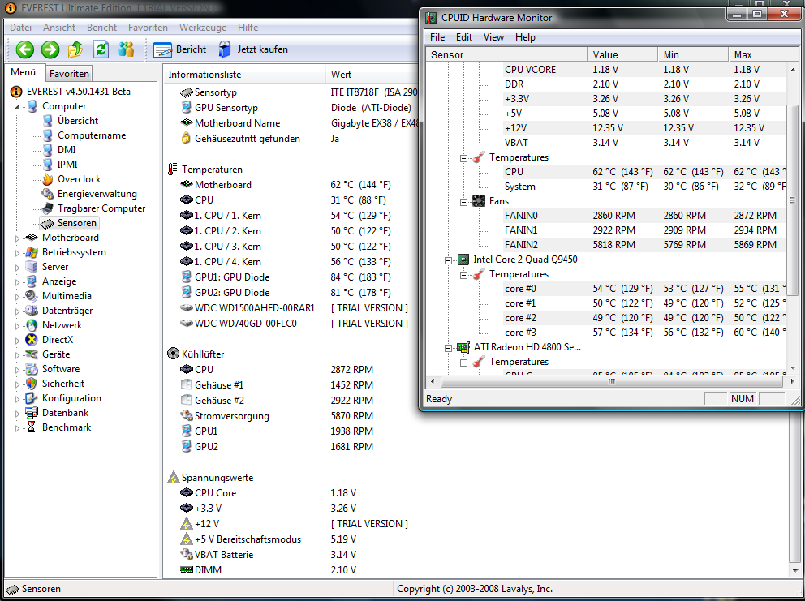Image resolution: width=805 pixels, height=601 pixels.
Task: Select the DMI tree item
Action: click(67, 150)
